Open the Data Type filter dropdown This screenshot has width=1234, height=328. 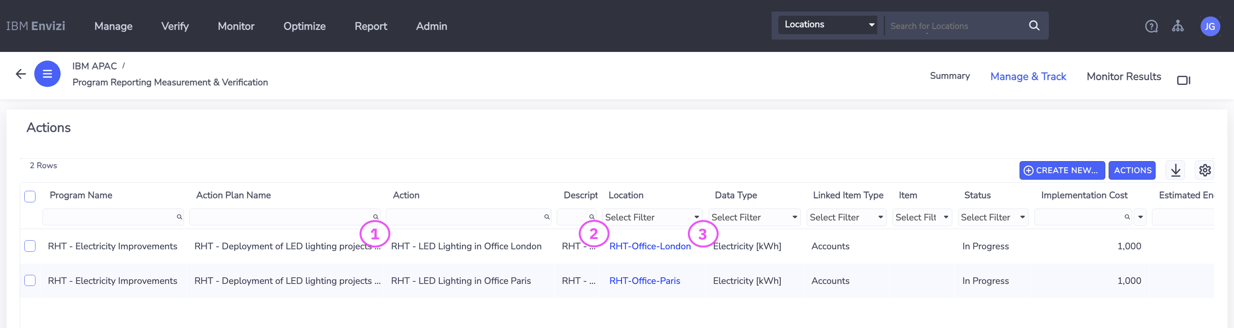point(754,218)
